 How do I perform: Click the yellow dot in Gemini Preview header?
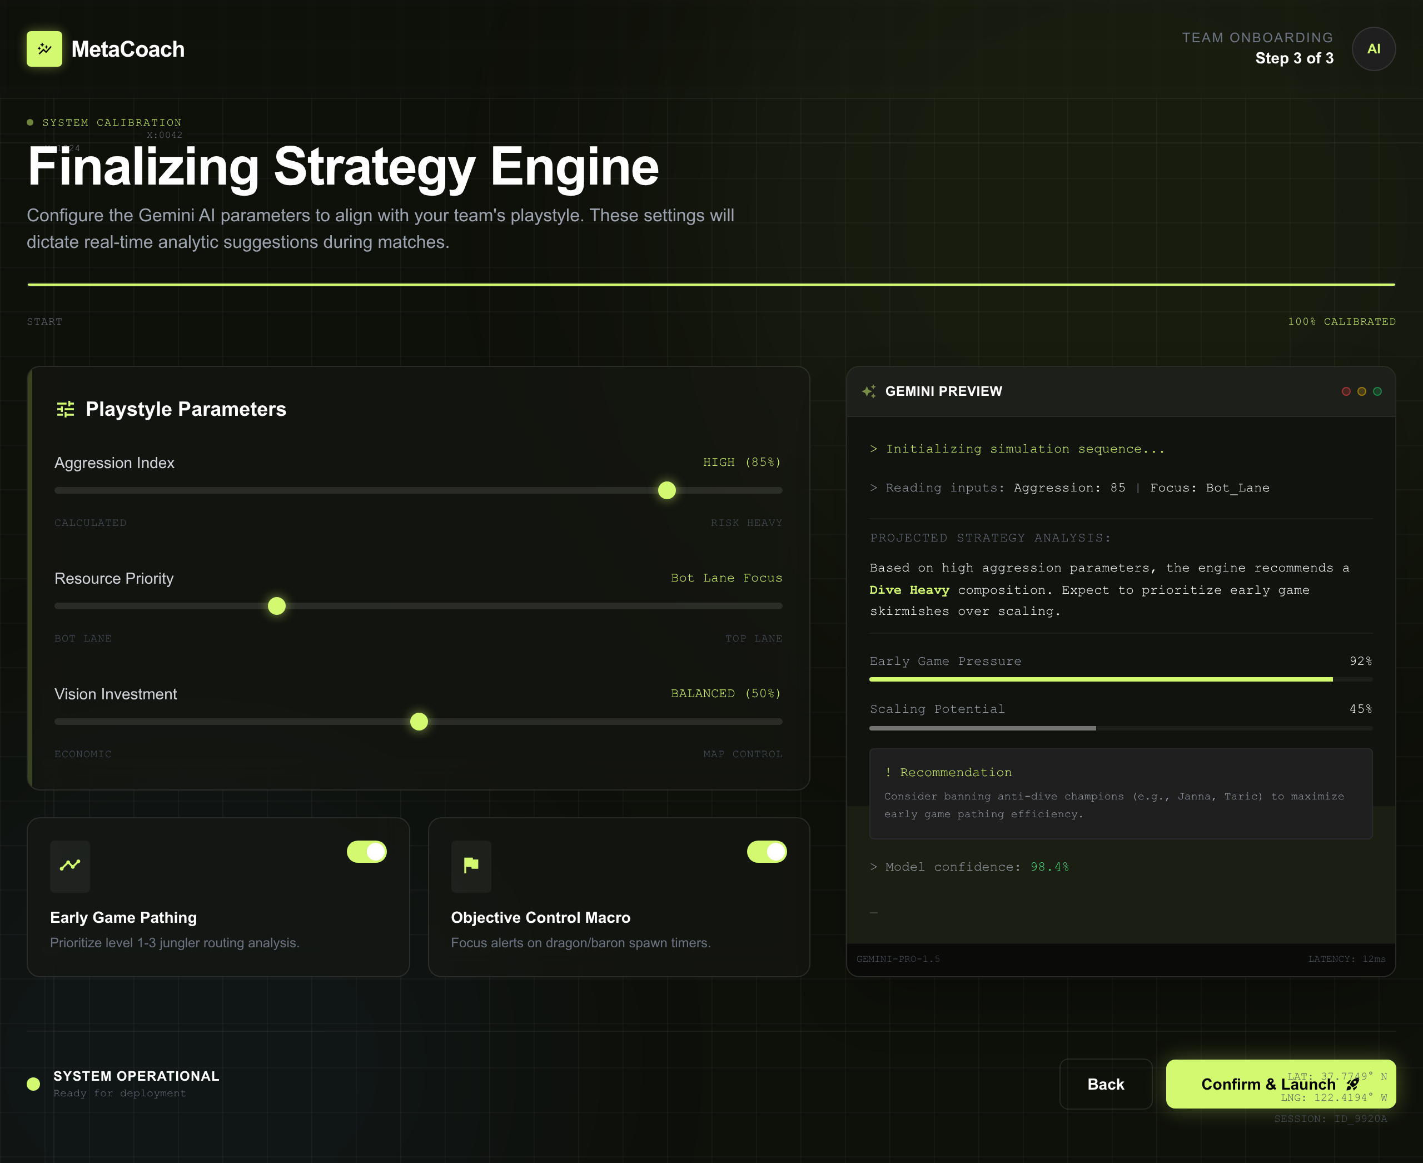coord(1361,391)
